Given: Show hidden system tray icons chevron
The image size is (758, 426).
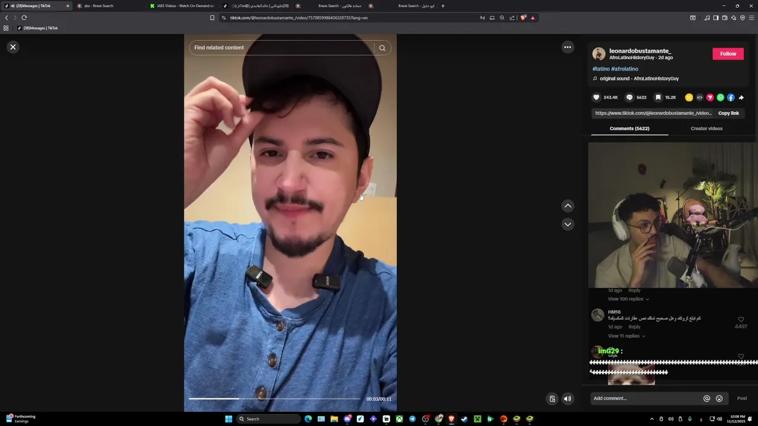Looking at the screenshot, I should (652, 419).
